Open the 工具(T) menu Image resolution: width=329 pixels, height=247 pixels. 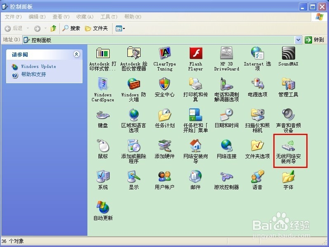click(x=109, y=17)
